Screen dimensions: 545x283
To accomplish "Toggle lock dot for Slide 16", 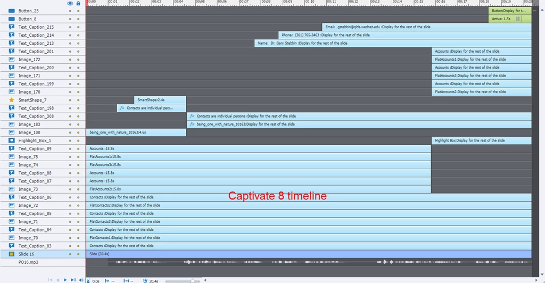I will (x=78, y=254).
